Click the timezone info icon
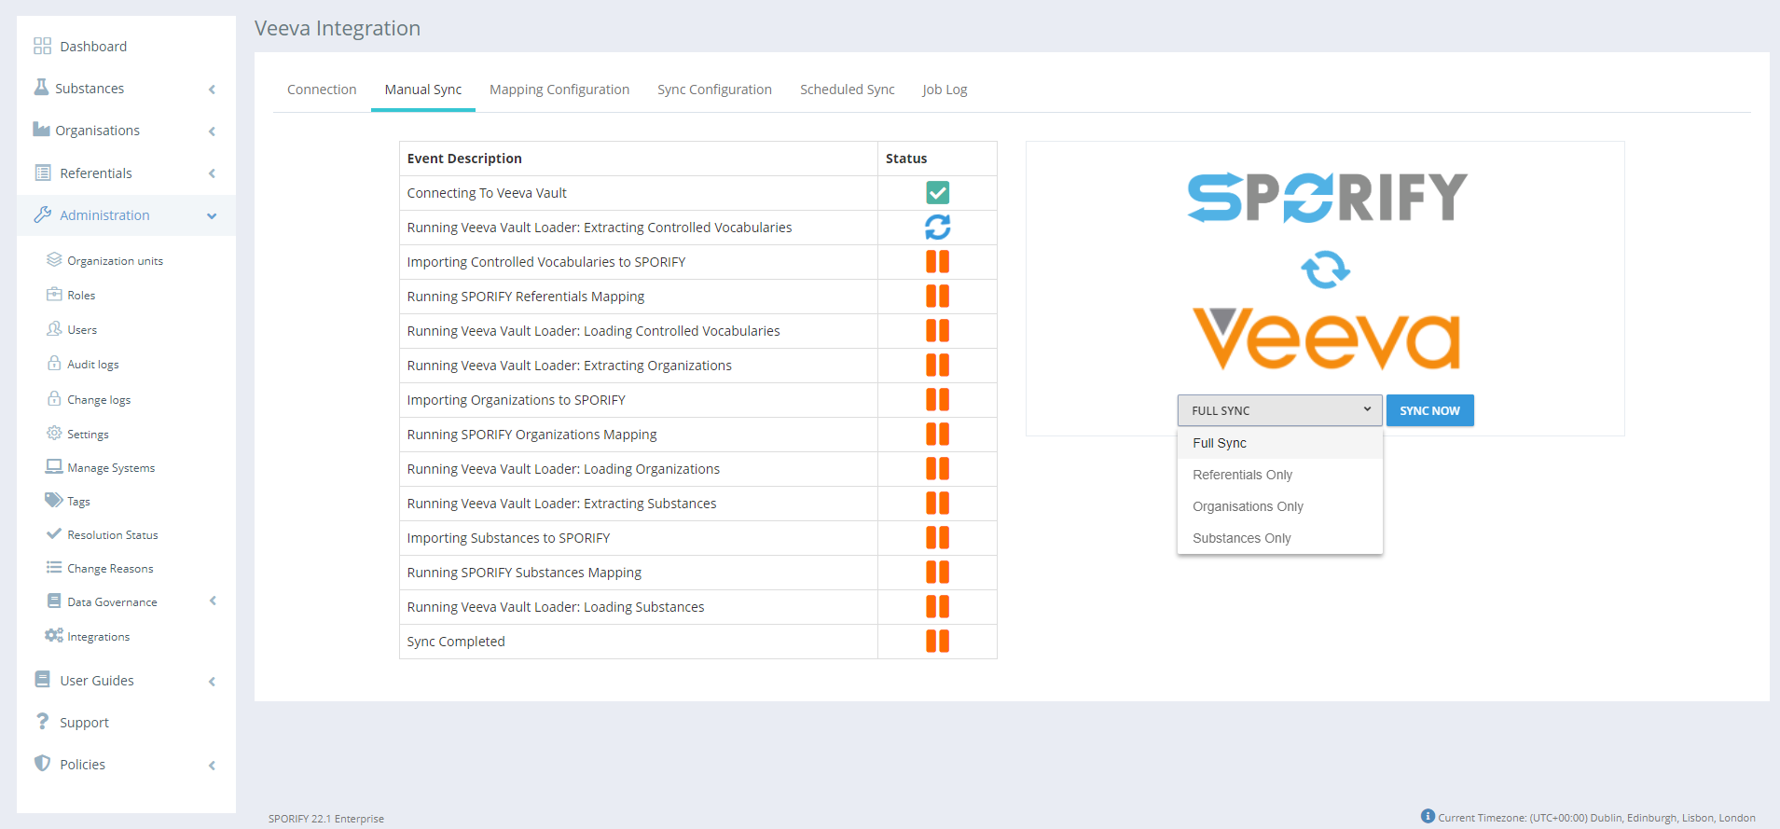This screenshot has width=1780, height=829. click(1428, 816)
